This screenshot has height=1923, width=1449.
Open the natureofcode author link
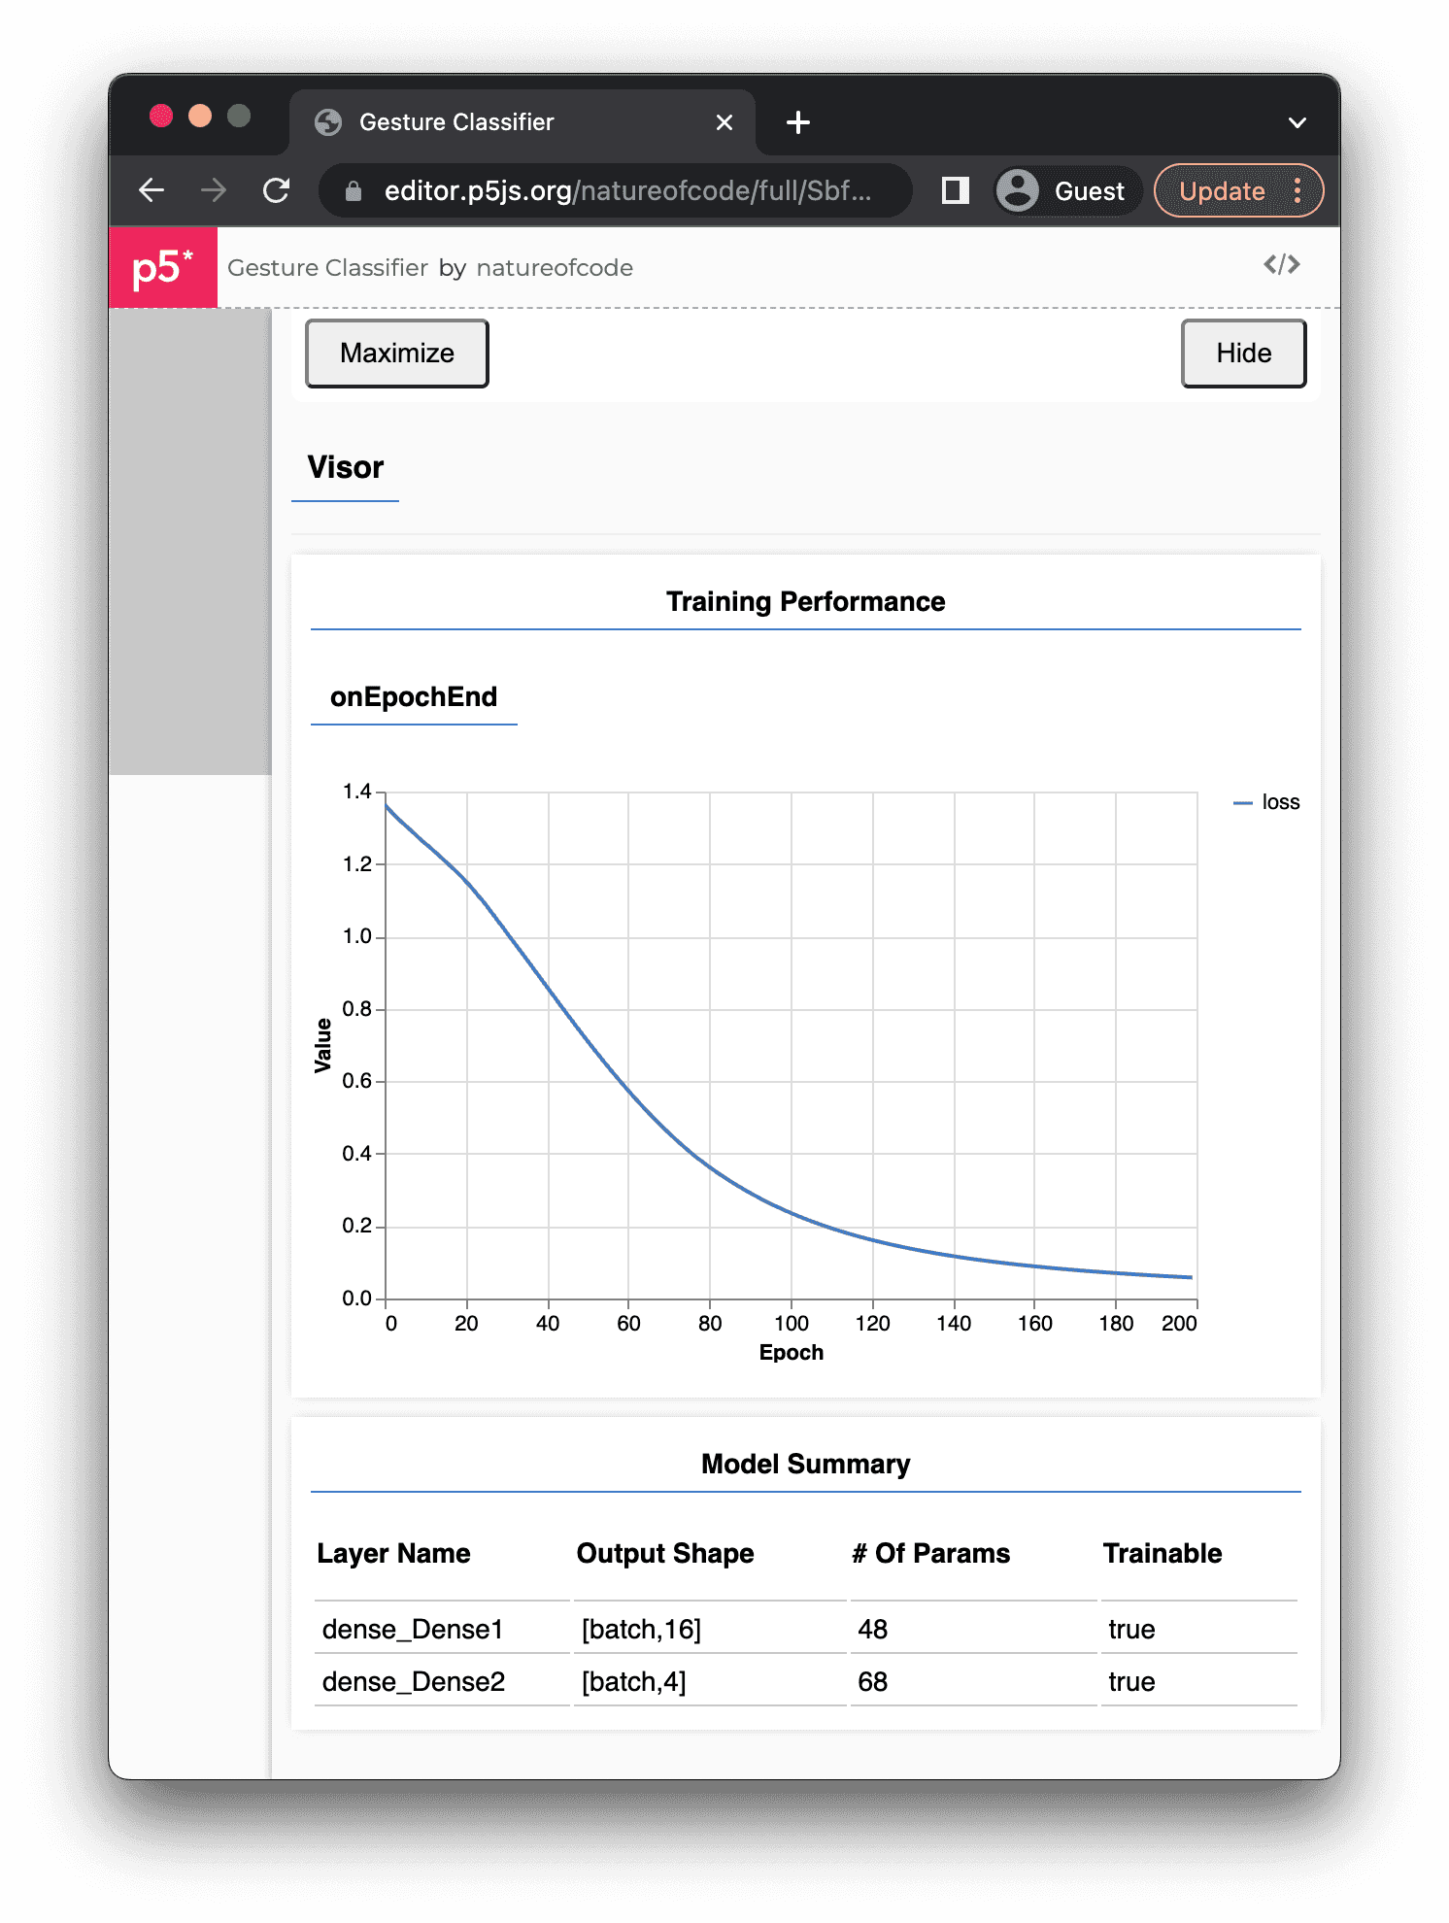click(x=555, y=268)
